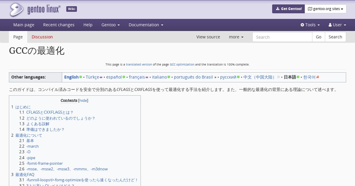The image size is (355, 186).
Task: Select the Page tab
Action: click(x=18, y=37)
